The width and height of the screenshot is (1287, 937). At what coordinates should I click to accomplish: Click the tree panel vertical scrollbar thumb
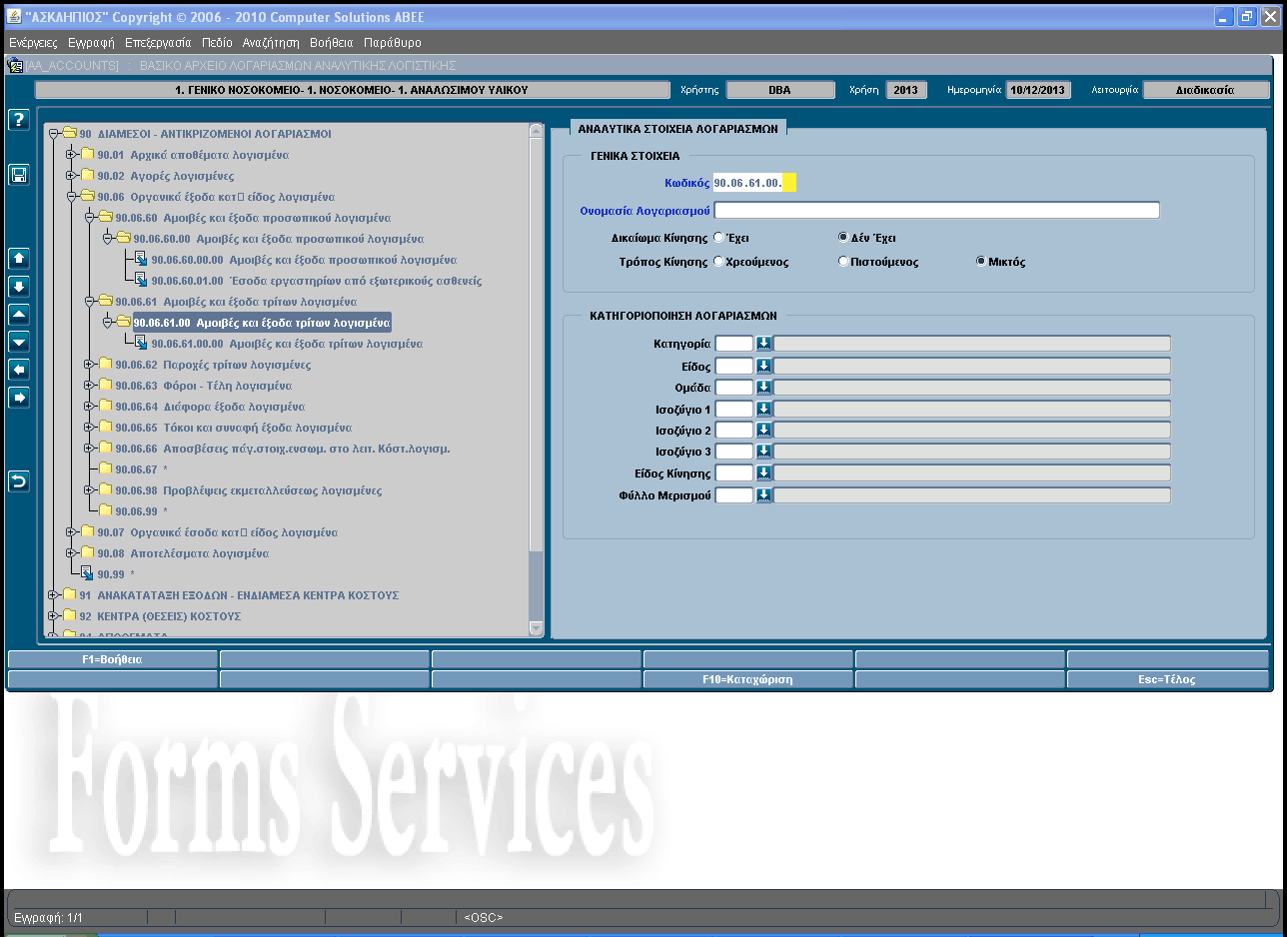pyautogui.click(x=537, y=340)
